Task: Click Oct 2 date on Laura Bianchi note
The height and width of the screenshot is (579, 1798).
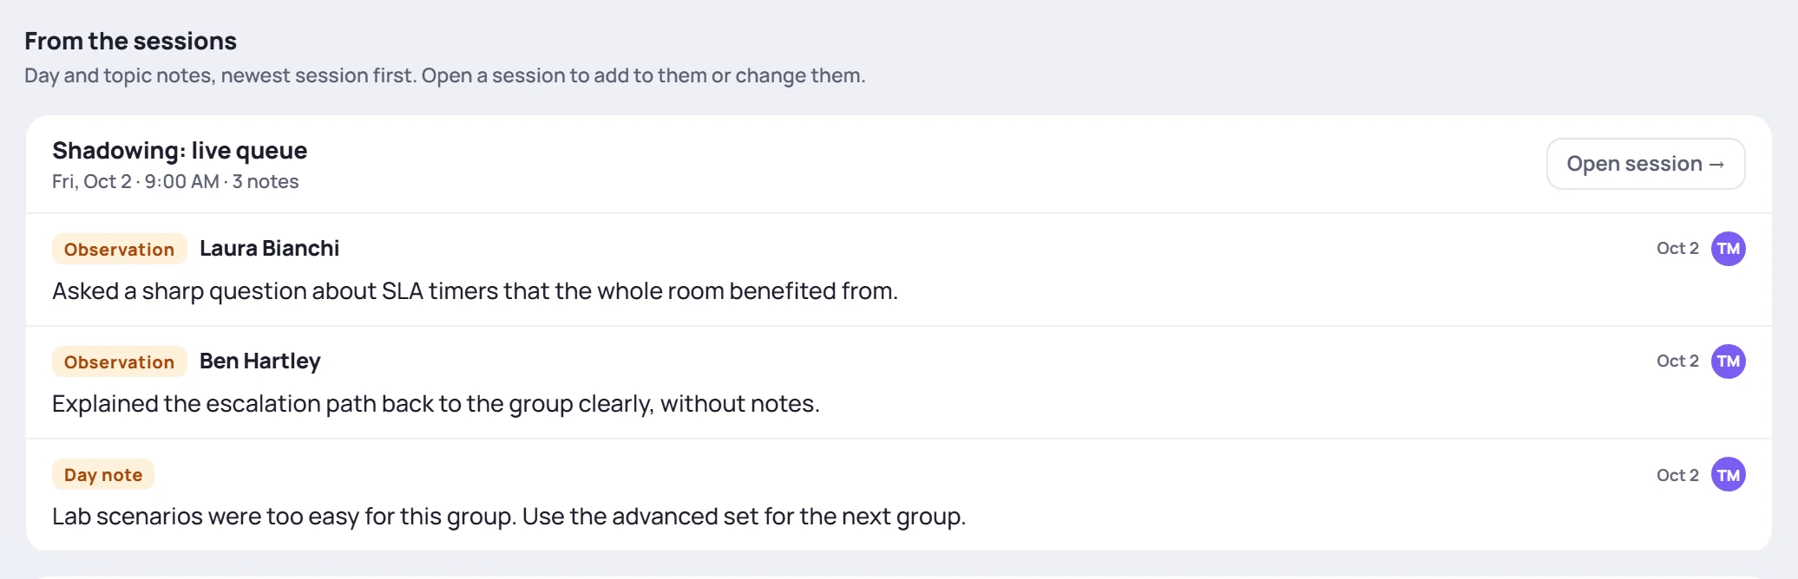Action: [1677, 249]
